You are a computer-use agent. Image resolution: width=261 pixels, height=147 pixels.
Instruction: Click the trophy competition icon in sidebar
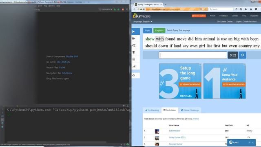point(133,52)
